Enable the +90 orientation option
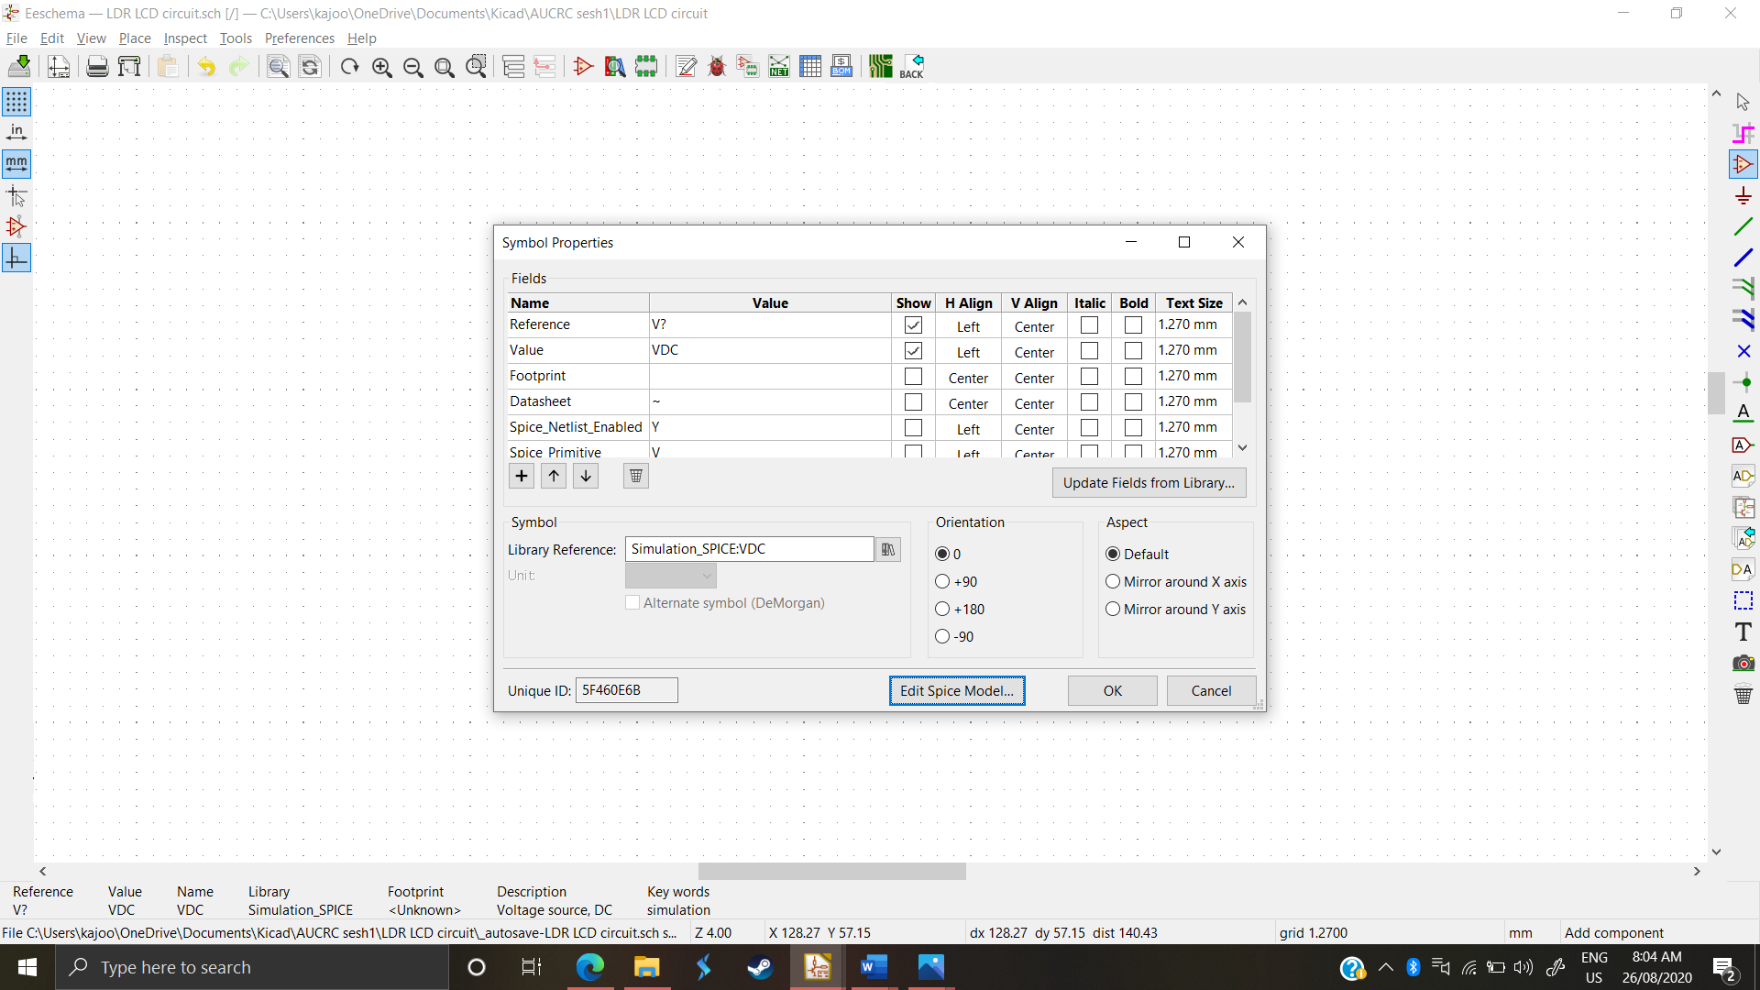Viewport: 1760px width, 990px height. click(x=942, y=581)
